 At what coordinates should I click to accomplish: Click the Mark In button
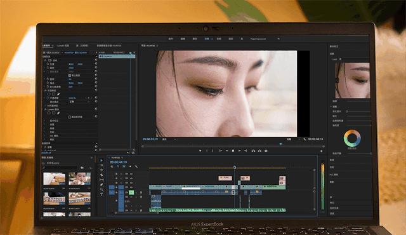click(x=207, y=151)
